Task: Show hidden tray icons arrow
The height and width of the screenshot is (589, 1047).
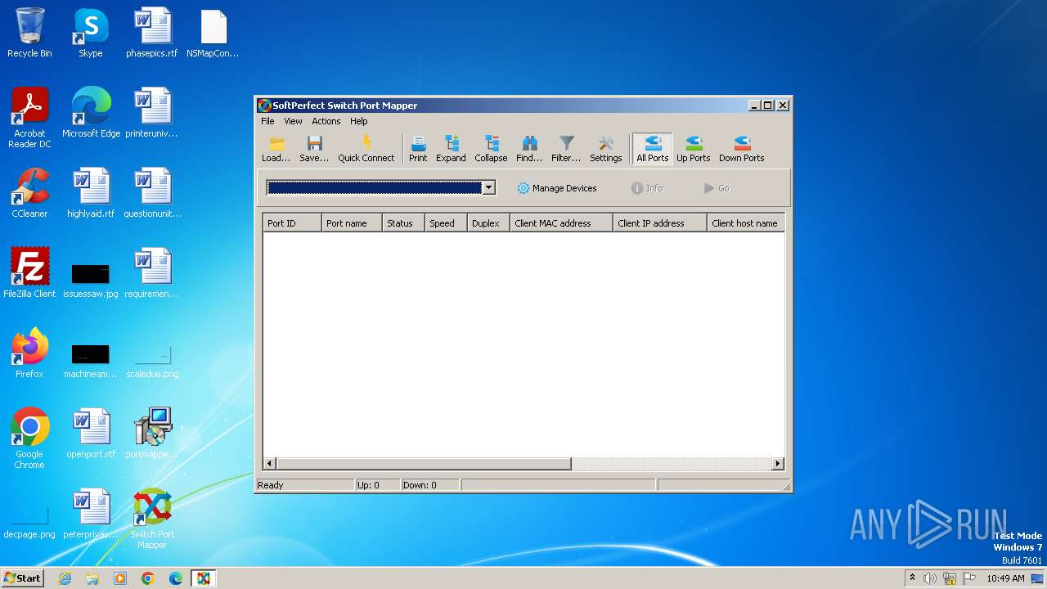Action: [x=912, y=578]
